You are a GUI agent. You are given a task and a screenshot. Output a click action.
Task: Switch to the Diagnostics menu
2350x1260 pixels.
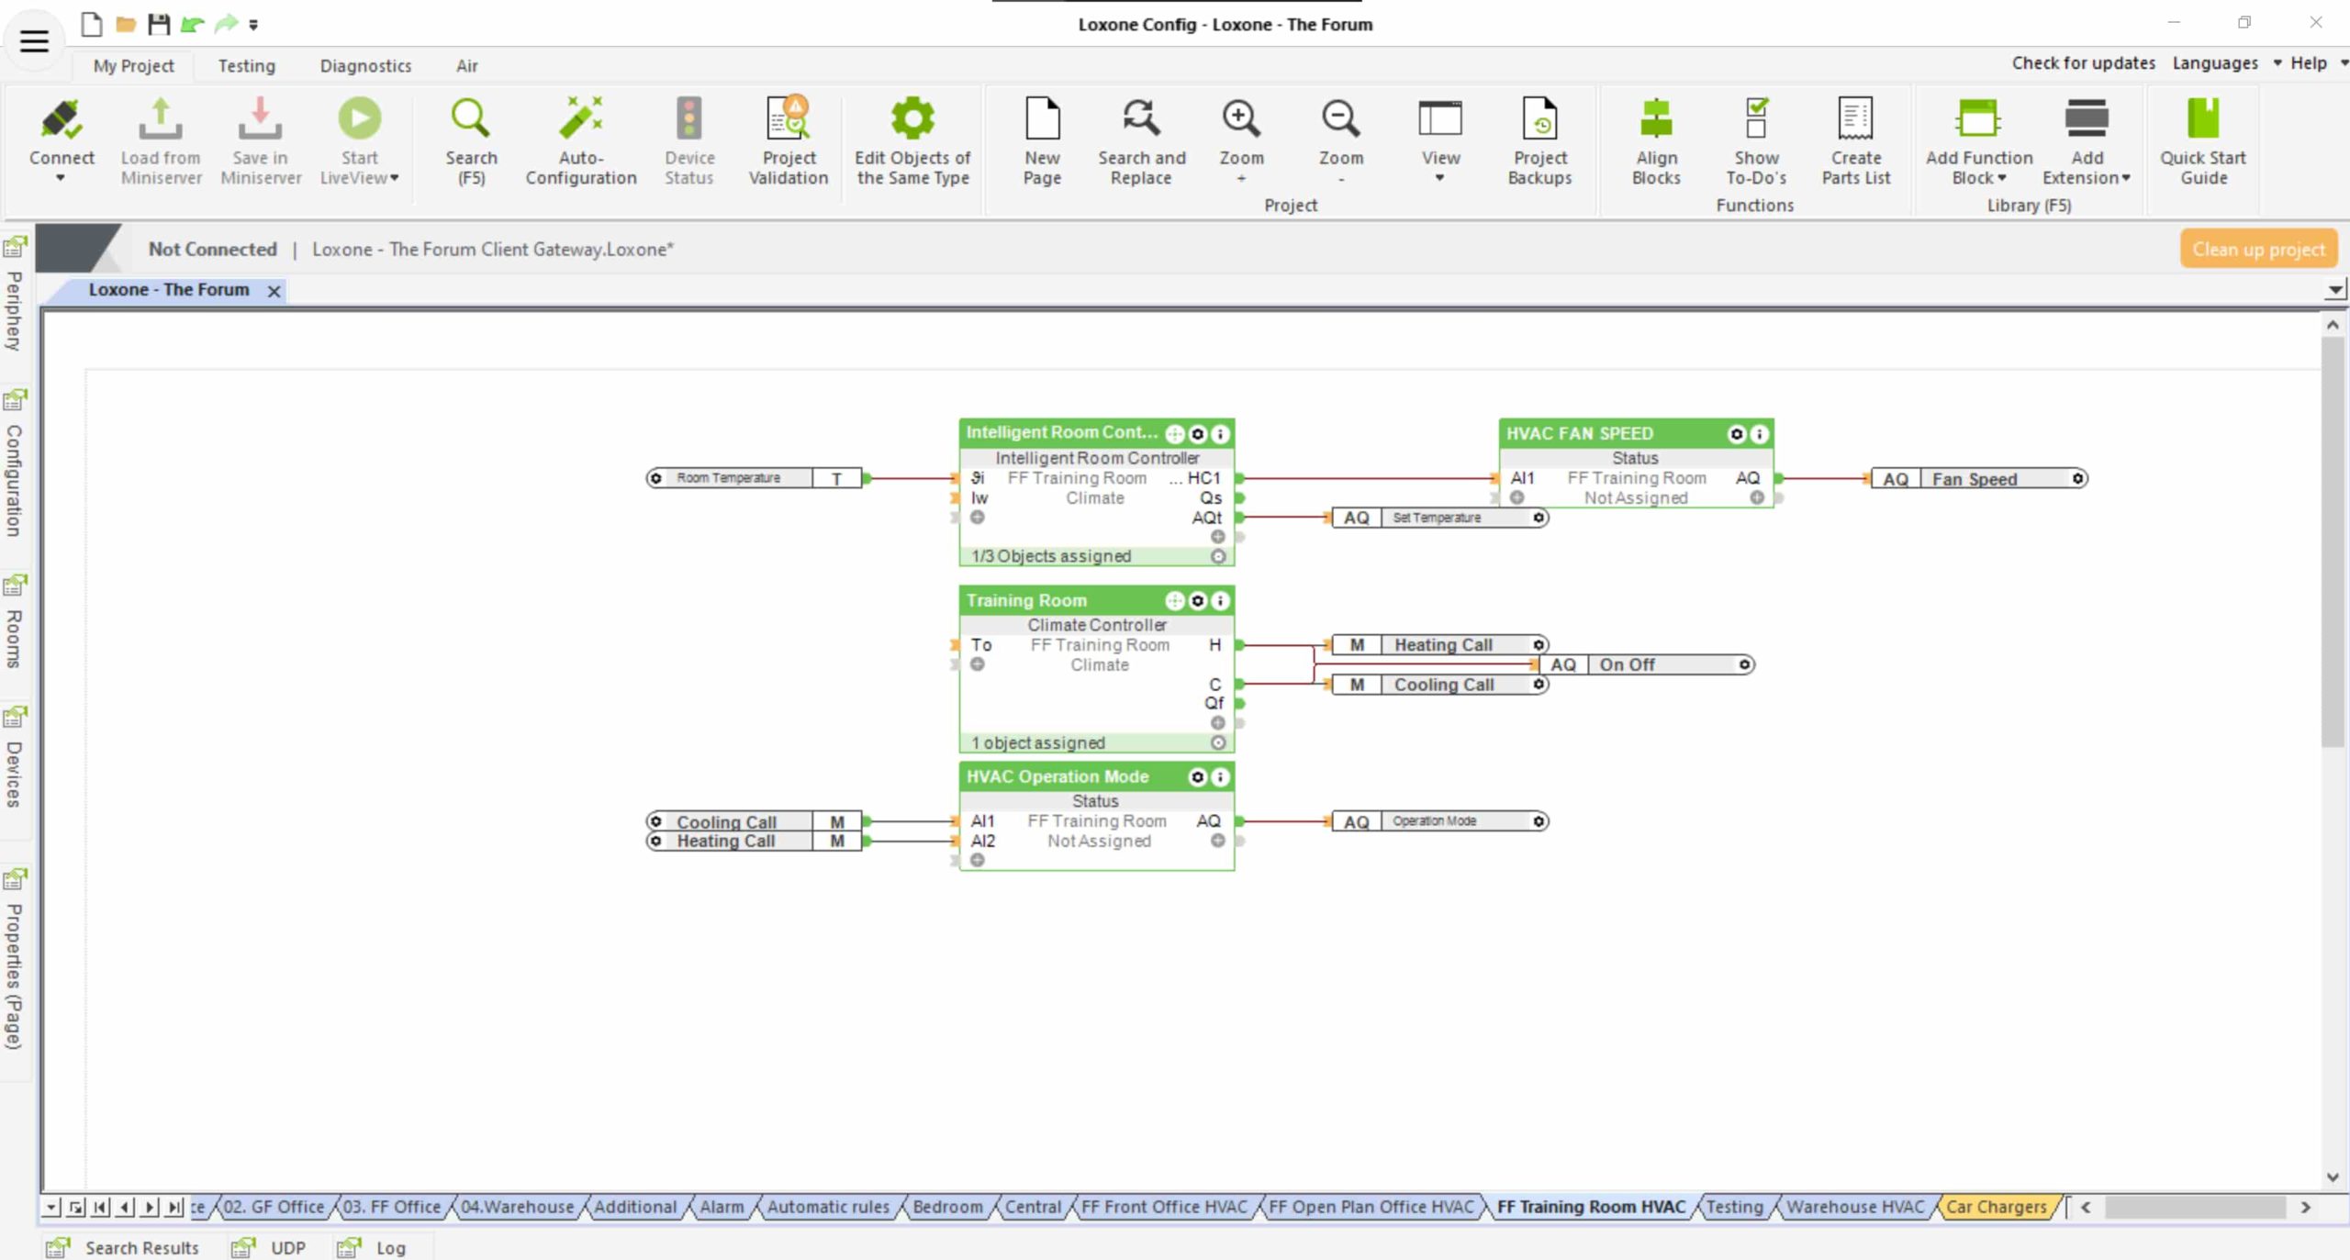365,65
